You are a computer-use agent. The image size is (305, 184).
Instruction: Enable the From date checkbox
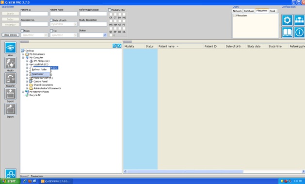22,31
